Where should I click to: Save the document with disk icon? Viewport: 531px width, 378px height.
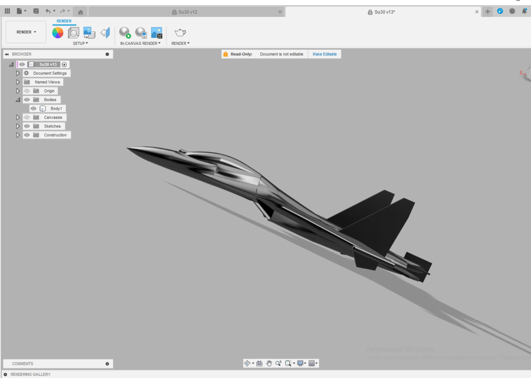click(x=36, y=11)
